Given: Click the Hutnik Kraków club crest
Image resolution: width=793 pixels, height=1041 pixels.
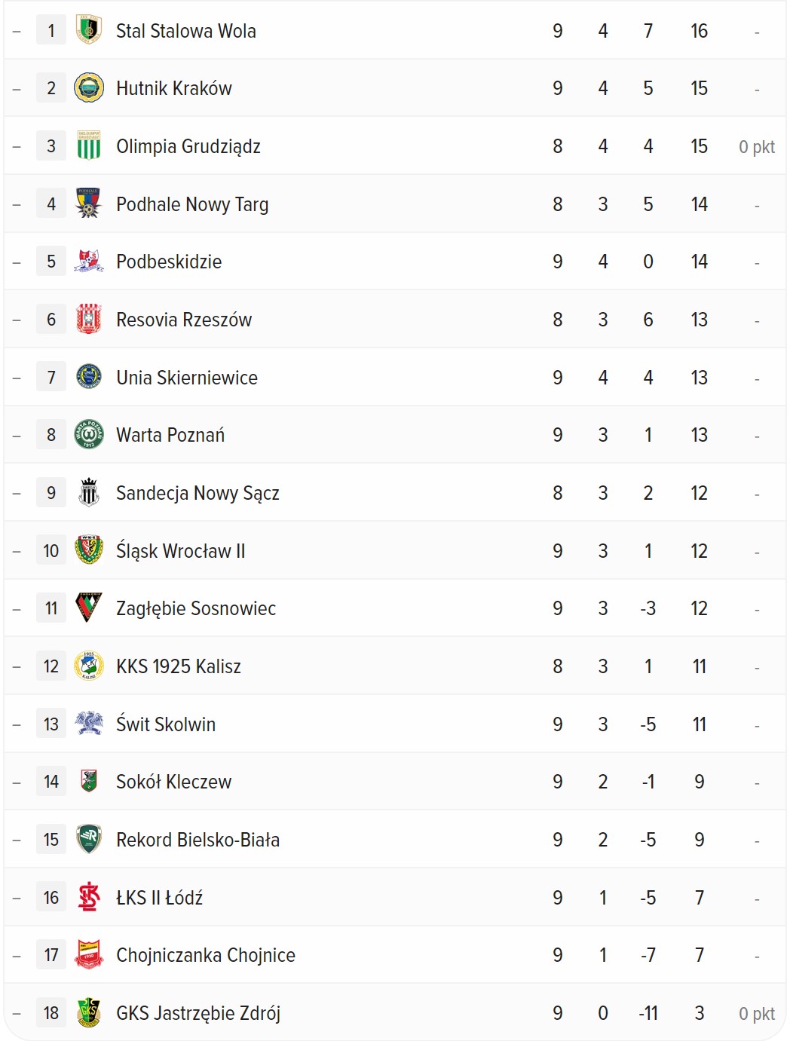Looking at the screenshot, I should (x=89, y=88).
